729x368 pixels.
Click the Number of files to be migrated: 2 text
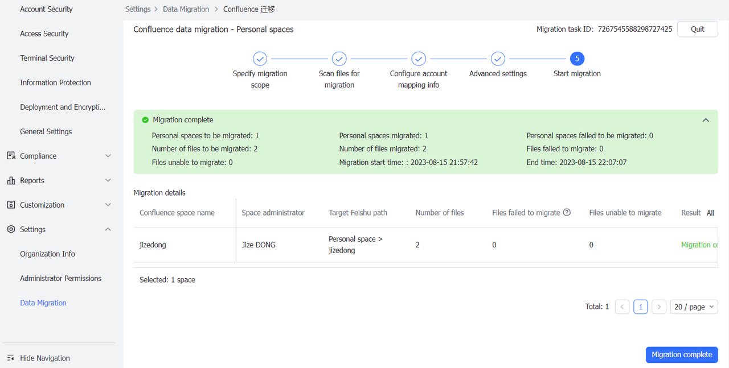(x=205, y=149)
